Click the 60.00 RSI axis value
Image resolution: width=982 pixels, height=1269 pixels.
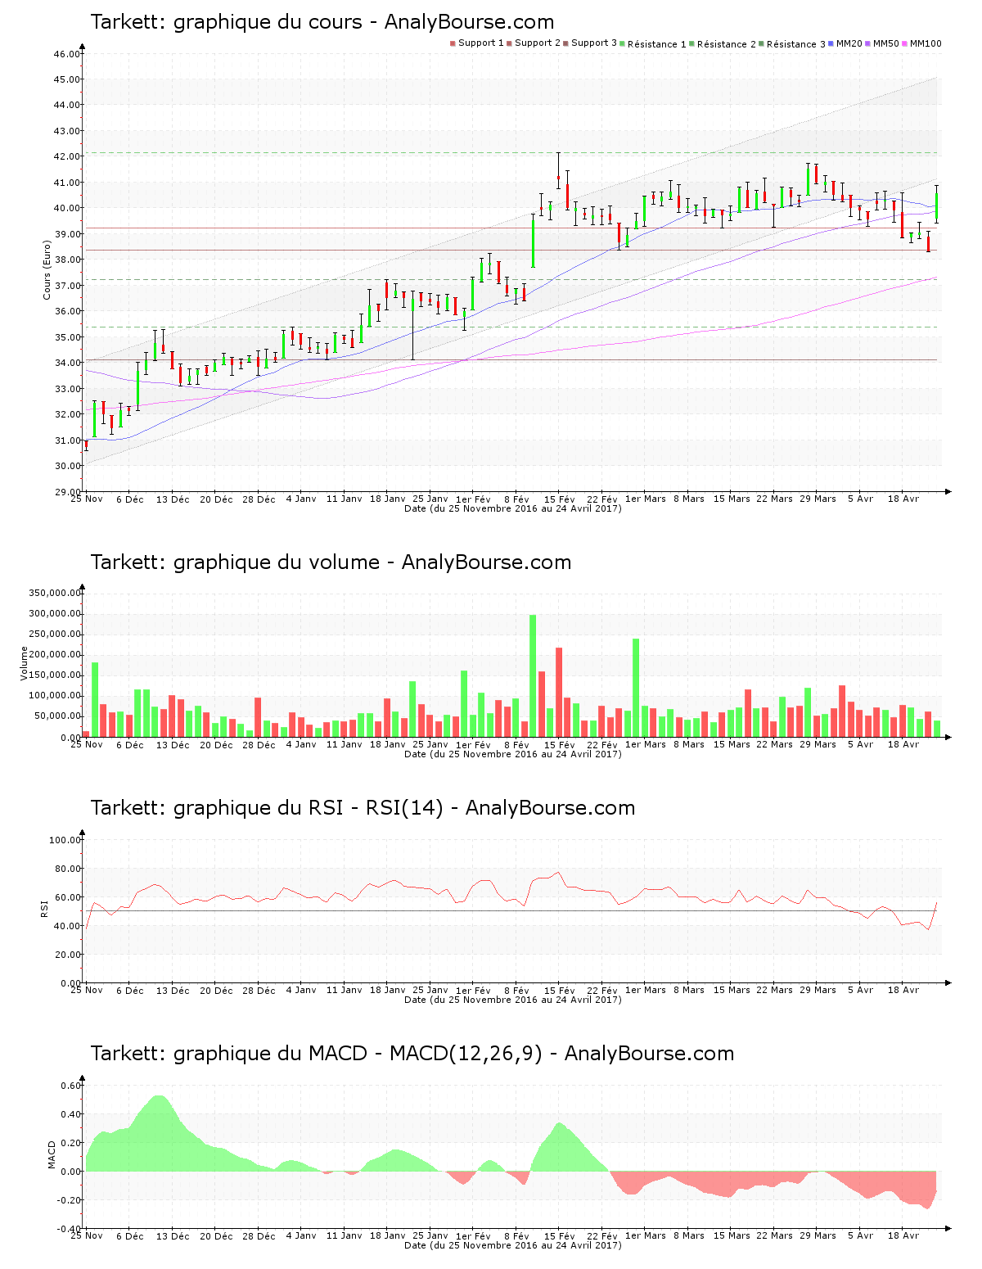click(67, 897)
